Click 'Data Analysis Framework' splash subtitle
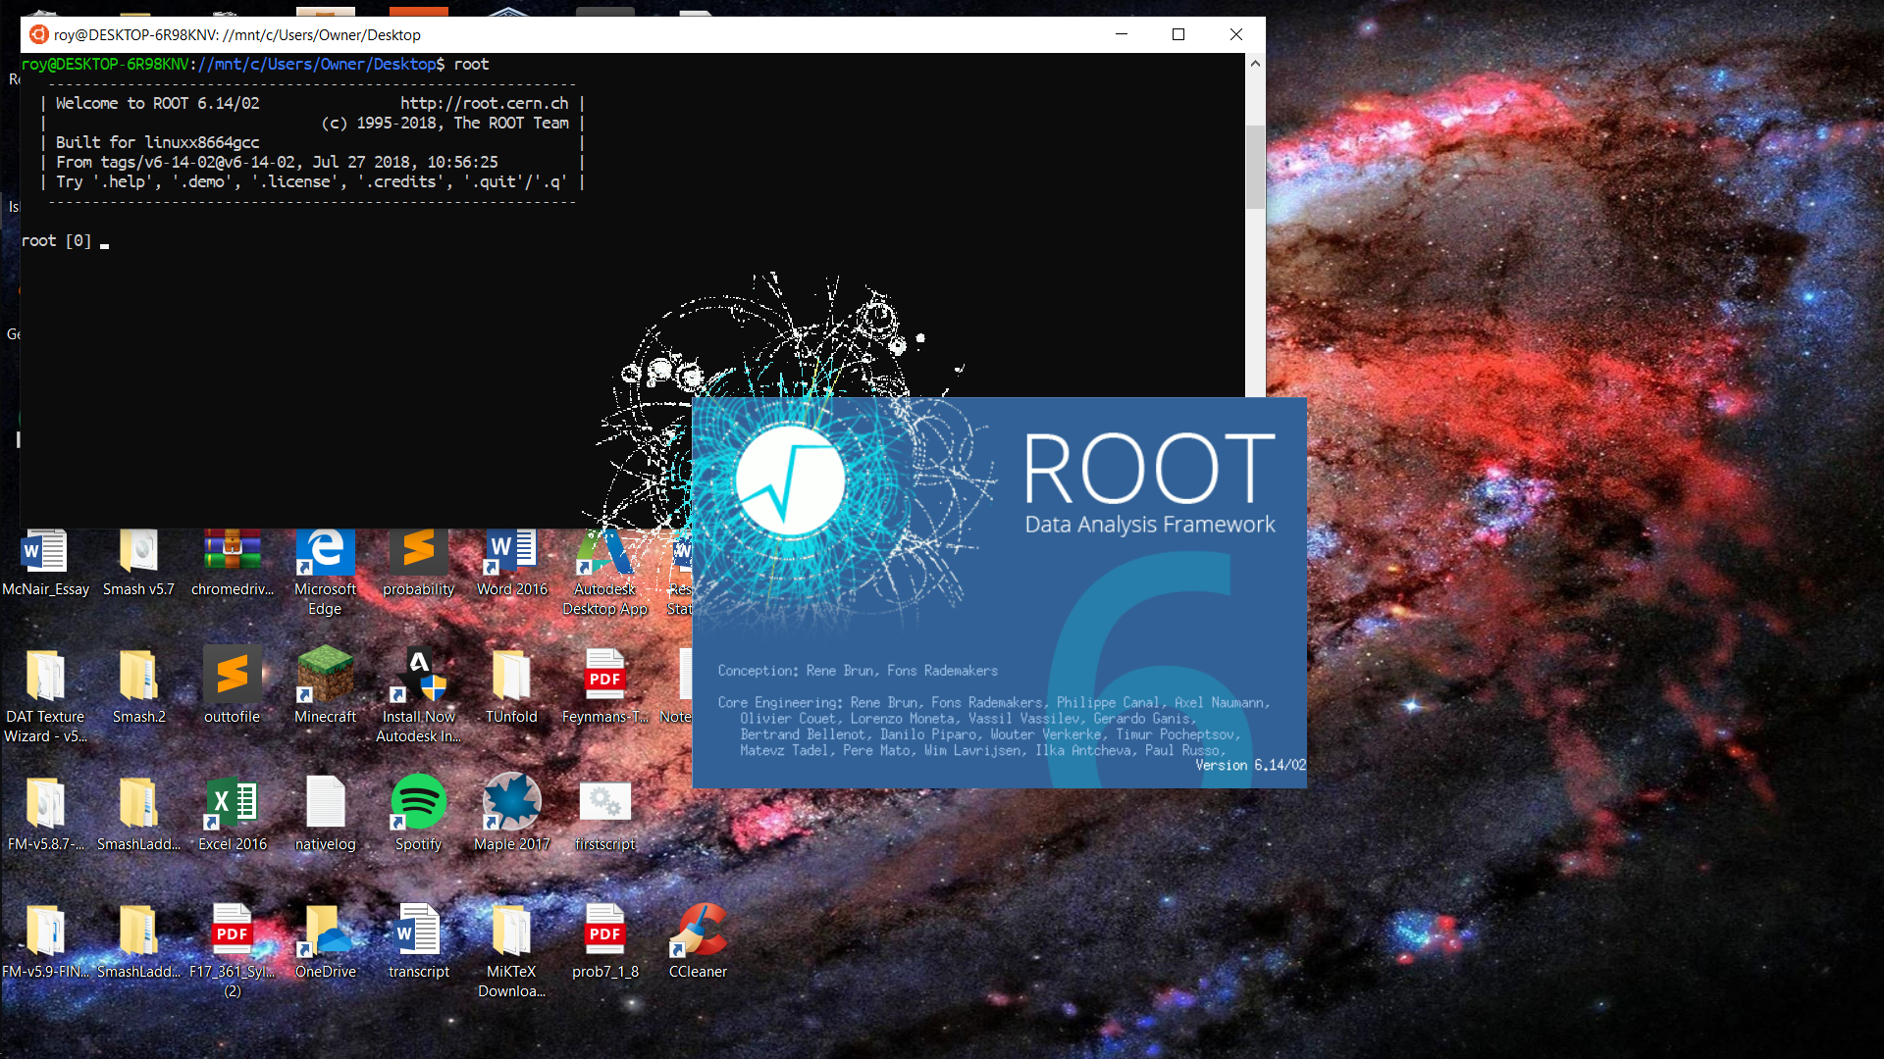Screen dimensions: 1884x1059 pyautogui.click(x=1150, y=525)
